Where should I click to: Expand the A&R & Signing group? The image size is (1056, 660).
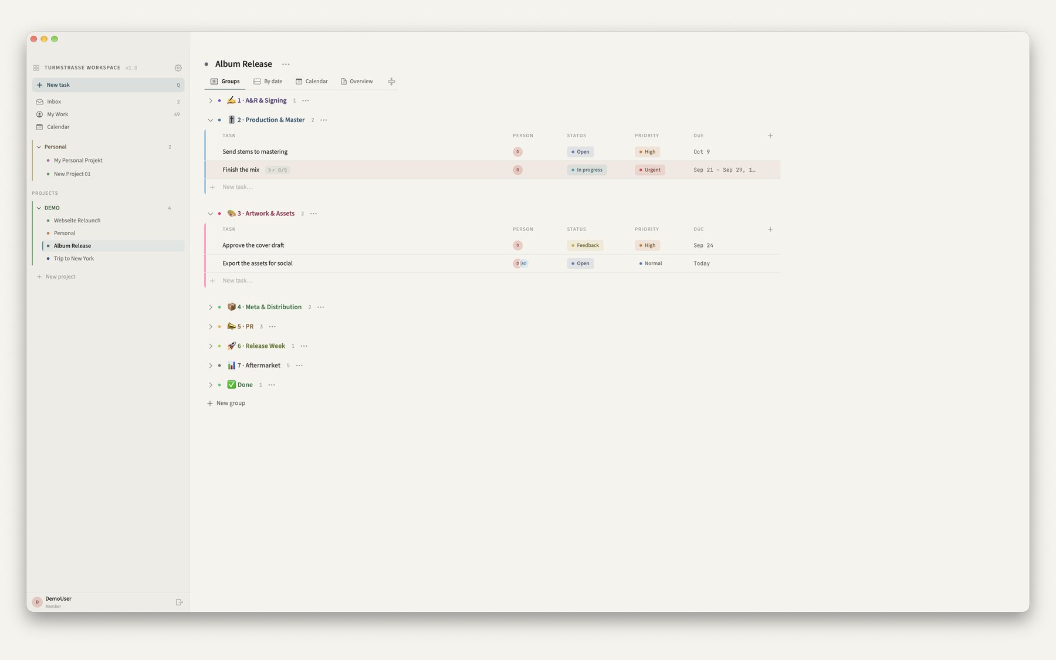(211, 101)
